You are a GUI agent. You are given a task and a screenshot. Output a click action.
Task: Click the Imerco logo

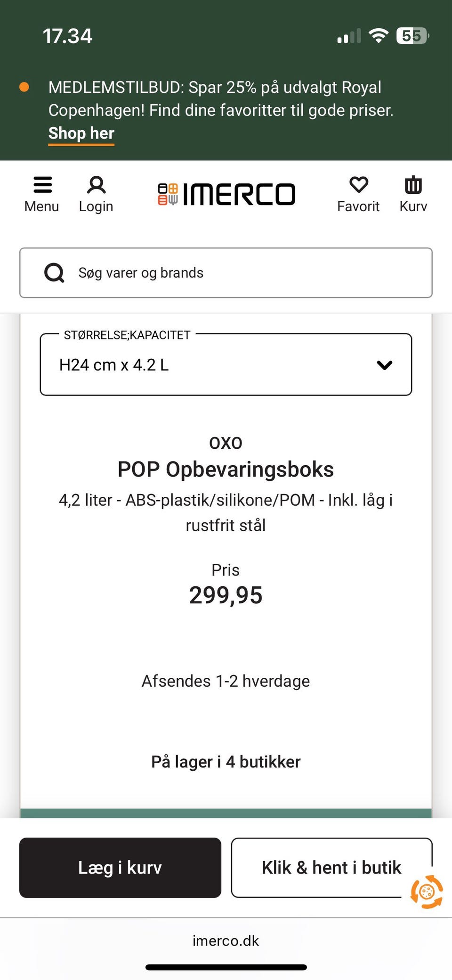226,194
